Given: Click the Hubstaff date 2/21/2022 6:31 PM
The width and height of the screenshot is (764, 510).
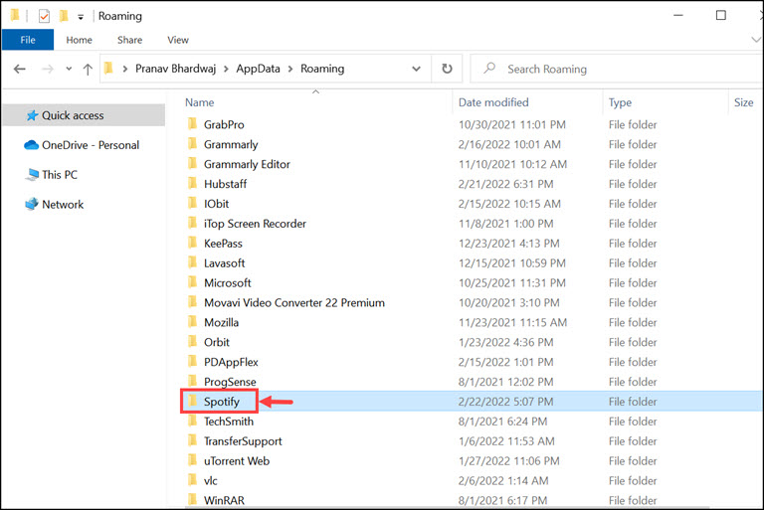Looking at the screenshot, I should coord(505,184).
